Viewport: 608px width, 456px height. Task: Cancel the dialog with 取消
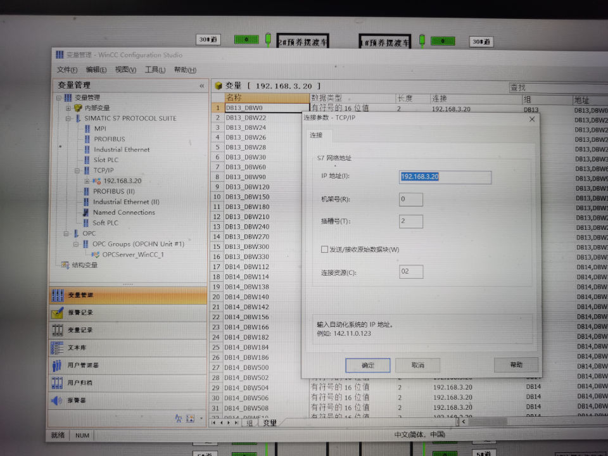(x=417, y=365)
